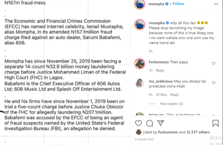Open mompha avatar beside caption
Screen dimensions: 223x145
[x=139, y=25]
